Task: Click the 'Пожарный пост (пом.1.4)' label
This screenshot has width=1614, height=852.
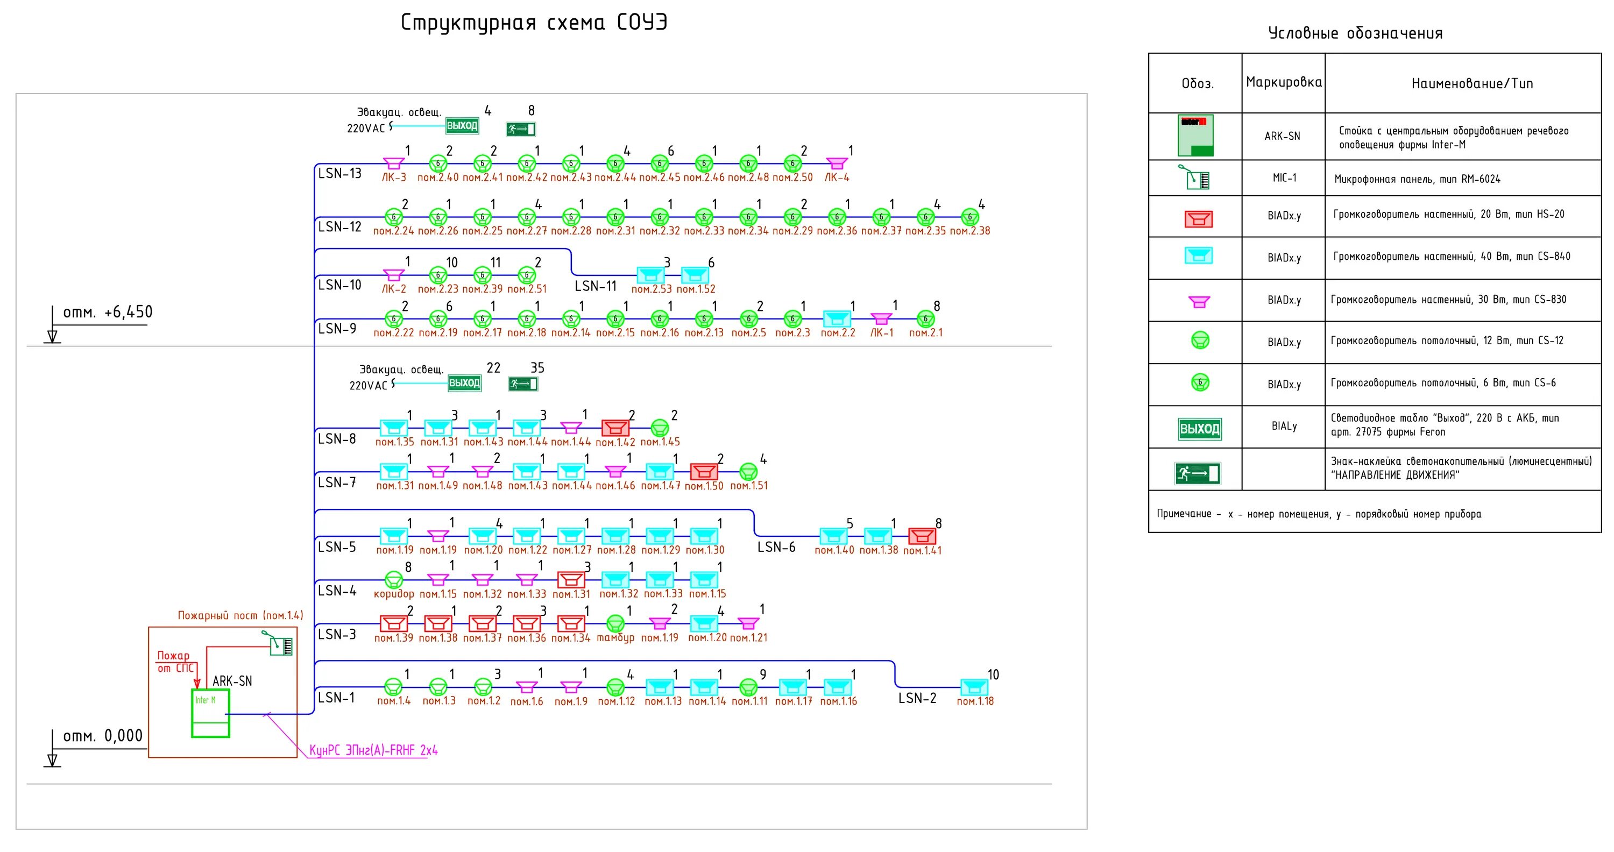Action: click(x=240, y=616)
